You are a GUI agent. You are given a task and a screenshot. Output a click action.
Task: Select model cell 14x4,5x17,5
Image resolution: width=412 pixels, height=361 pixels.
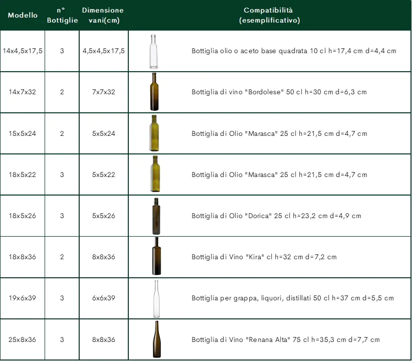coord(23,51)
